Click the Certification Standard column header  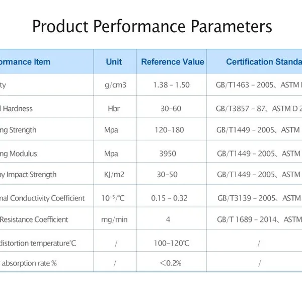pyautogui.click(x=264, y=62)
